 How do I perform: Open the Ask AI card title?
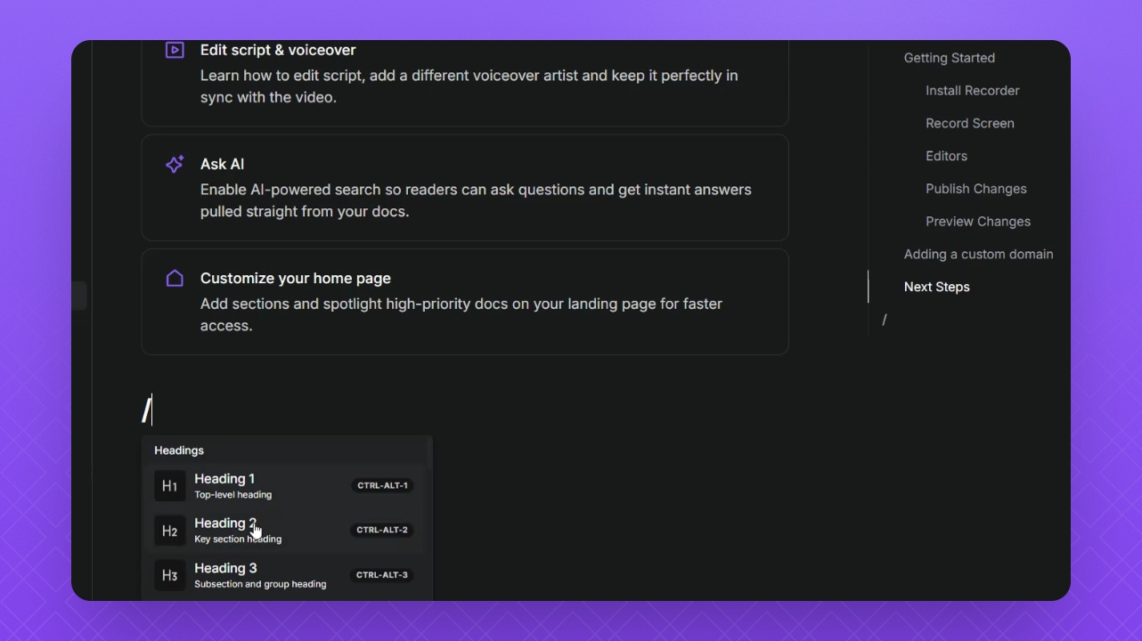tap(222, 165)
